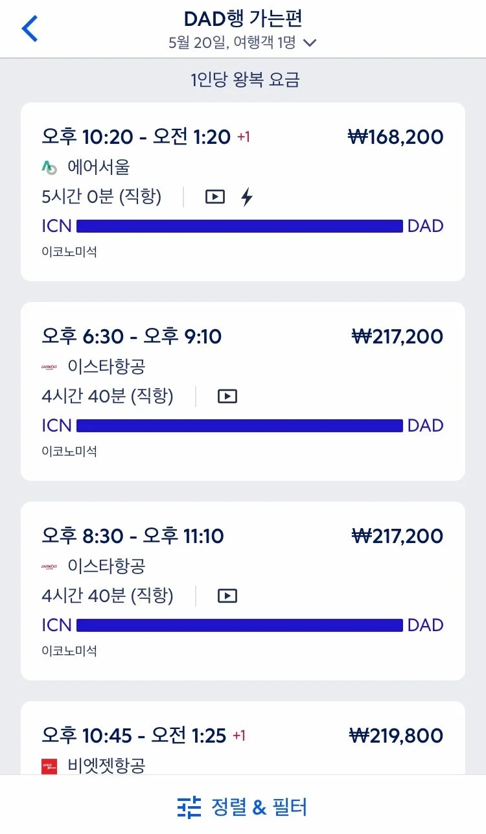Screen dimensions: 486x834
Task: Tap the Air Seoul airline logo
Action: coord(49,168)
